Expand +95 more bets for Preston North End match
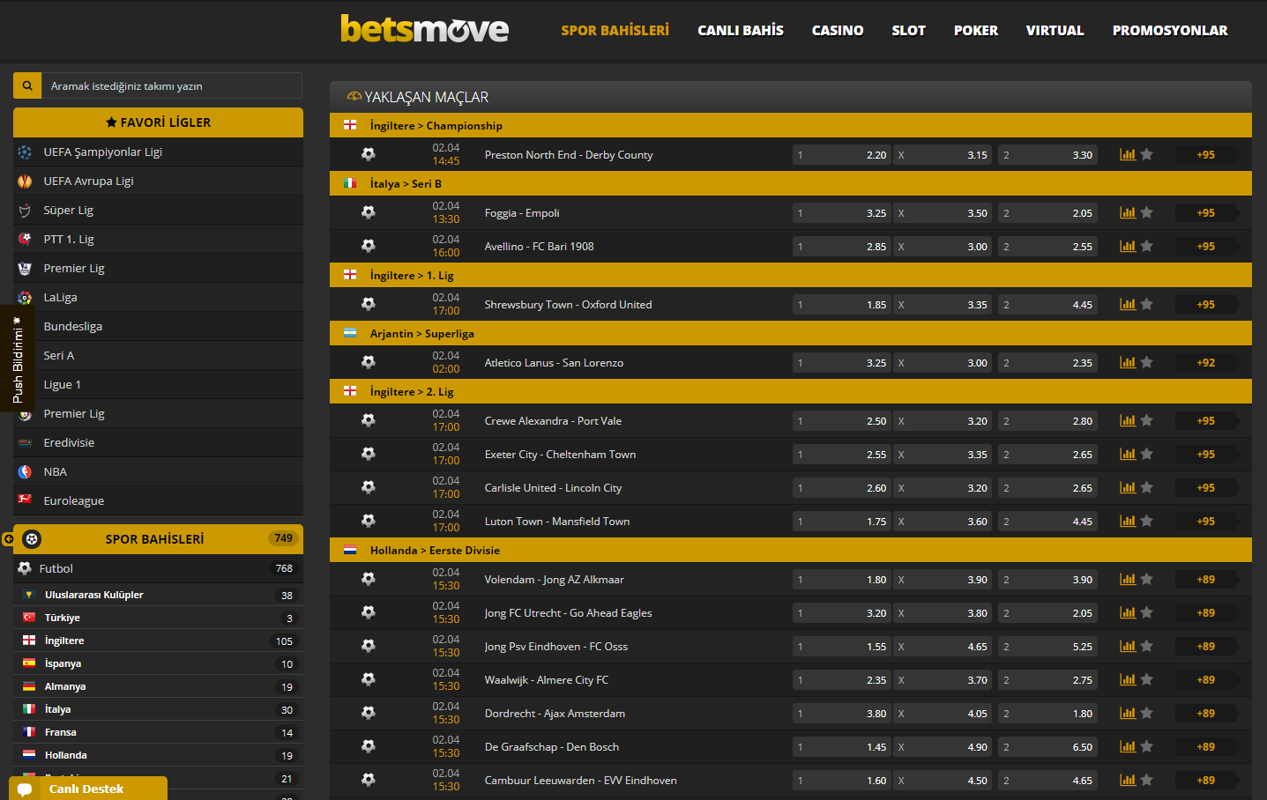 1205,154
